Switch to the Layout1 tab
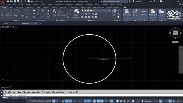Viewport: 183px width, 103px height. (15, 98)
